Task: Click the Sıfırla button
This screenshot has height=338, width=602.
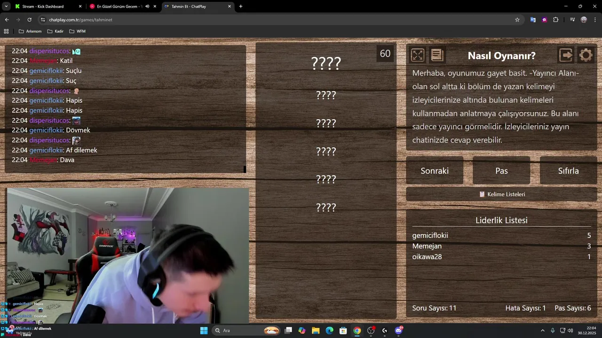Action: click(x=568, y=170)
